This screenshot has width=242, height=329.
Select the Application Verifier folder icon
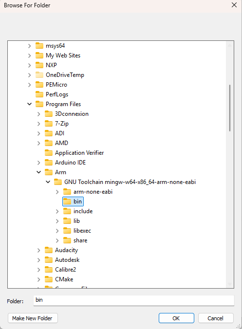49,153
